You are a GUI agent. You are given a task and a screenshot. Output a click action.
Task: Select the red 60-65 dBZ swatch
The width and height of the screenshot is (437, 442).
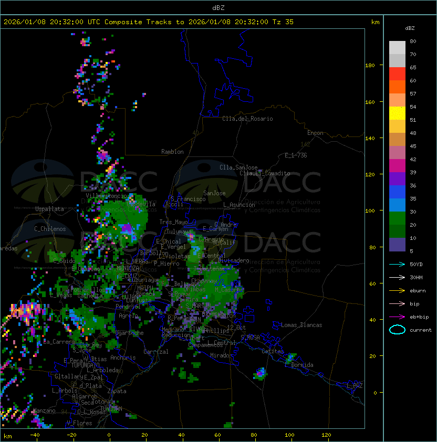[x=397, y=74]
